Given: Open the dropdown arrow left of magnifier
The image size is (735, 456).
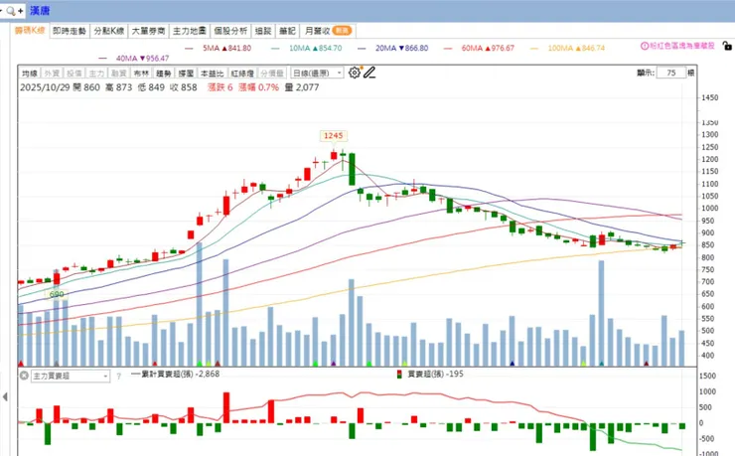Looking at the screenshot, I should tap(1, 10).
